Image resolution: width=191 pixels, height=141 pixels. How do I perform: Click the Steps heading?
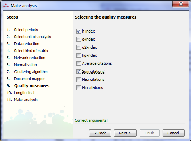click(12, 17)
